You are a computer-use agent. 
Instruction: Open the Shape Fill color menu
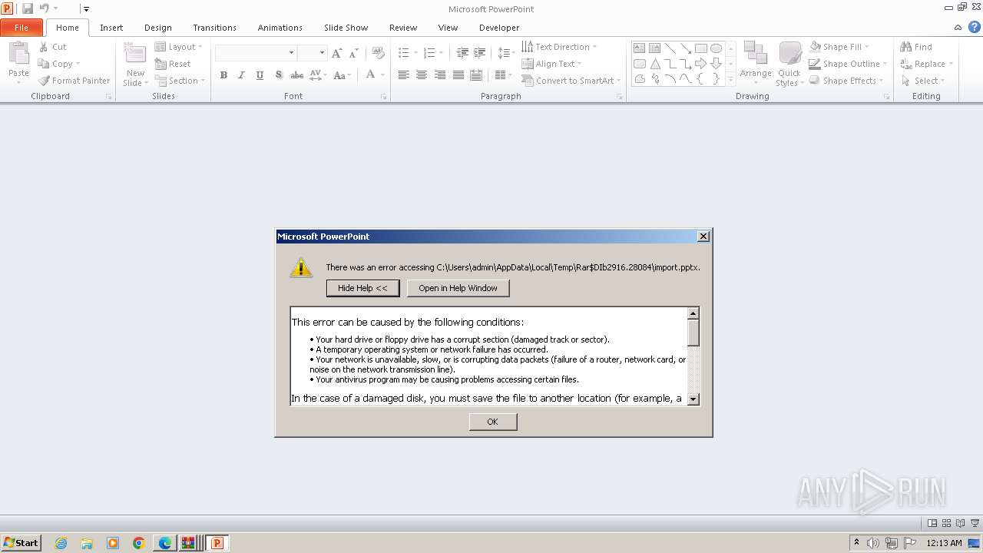(839, 47)
